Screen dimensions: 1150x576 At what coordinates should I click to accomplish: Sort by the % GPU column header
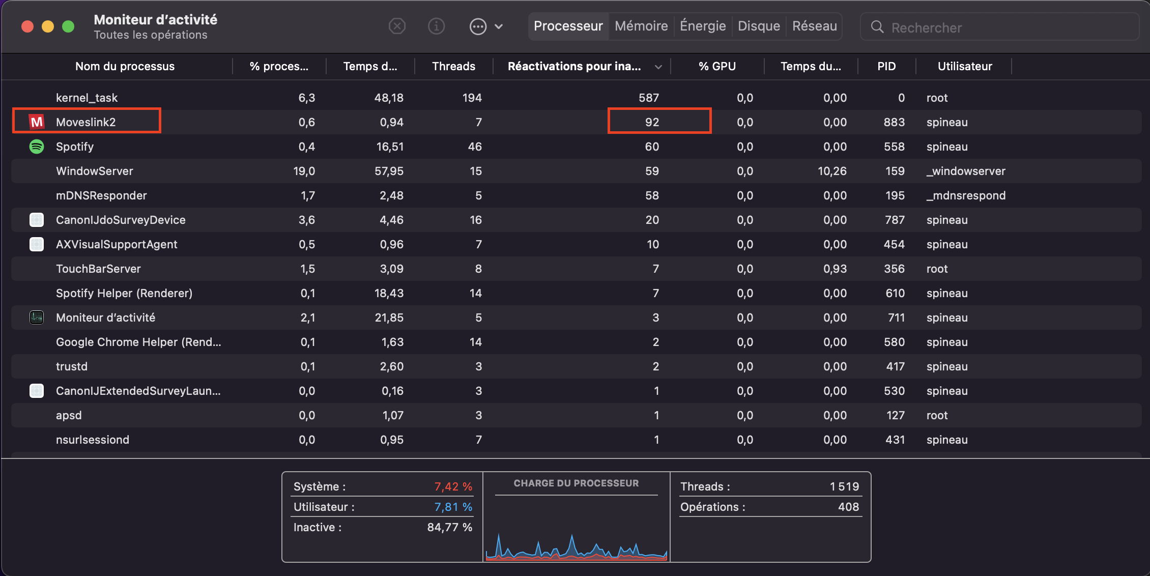[717, 66]
